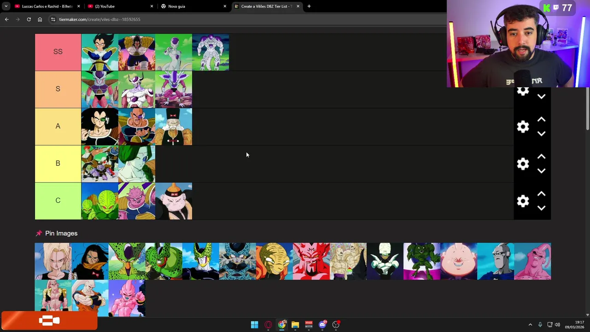Move tier B row down

tap(542, 171)
